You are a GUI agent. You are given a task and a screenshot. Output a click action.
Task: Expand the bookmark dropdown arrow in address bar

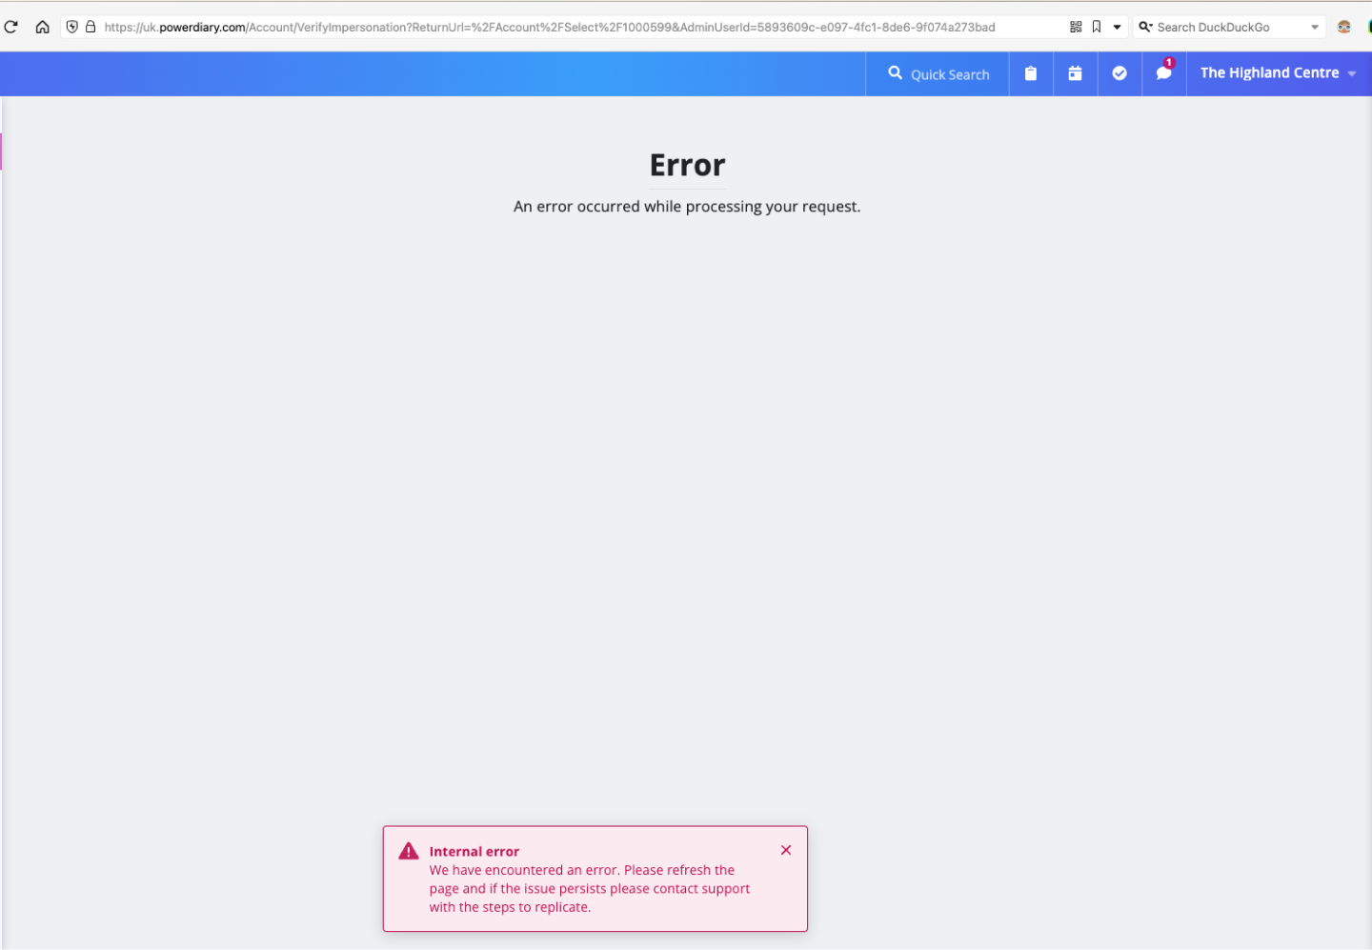pos(1117,27)
